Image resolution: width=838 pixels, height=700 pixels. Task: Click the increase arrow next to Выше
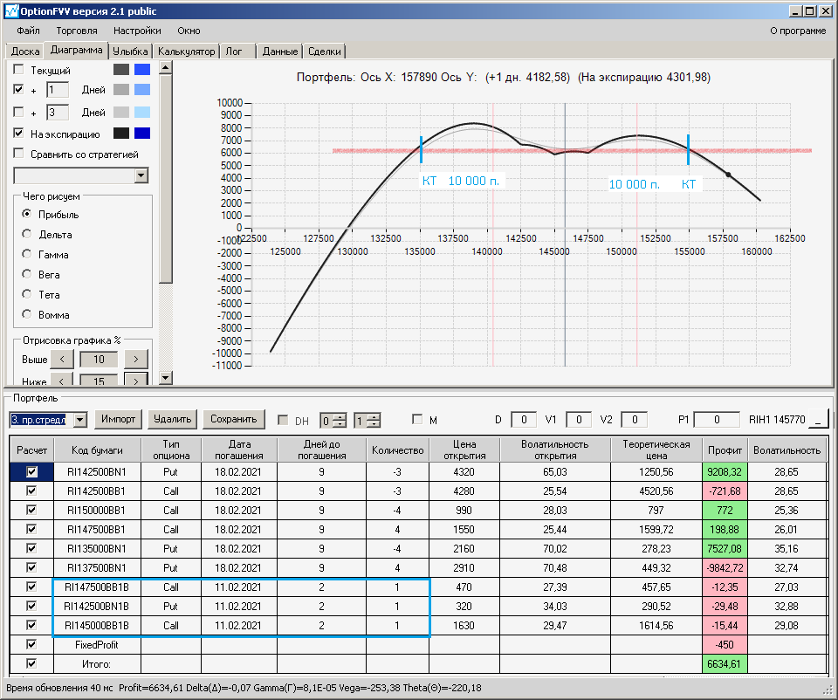point(135,359)
